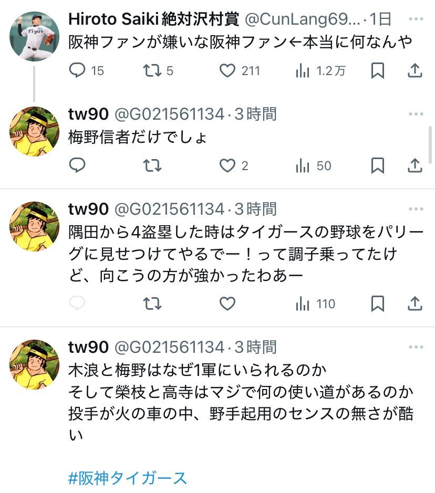Open Hiroto Saiki's pitcher profile avatar
The width and height of the screenshot is (435, 493).
click(34, 36)
